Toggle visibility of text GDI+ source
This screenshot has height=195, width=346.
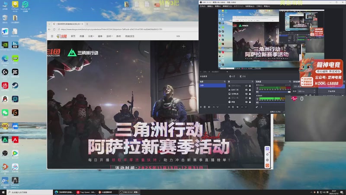point(246,86)
